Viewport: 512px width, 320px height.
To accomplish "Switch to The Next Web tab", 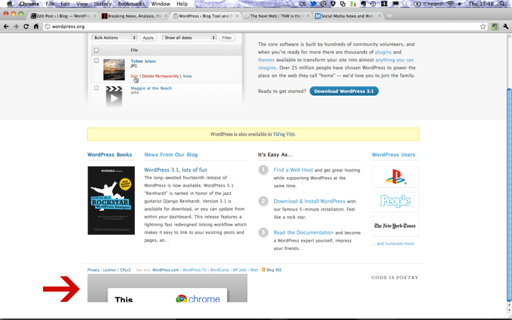I will (x=276, y=16).
